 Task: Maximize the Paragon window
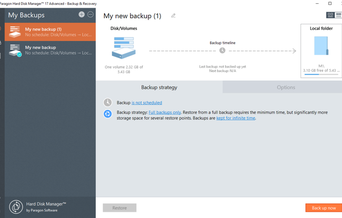330,3
